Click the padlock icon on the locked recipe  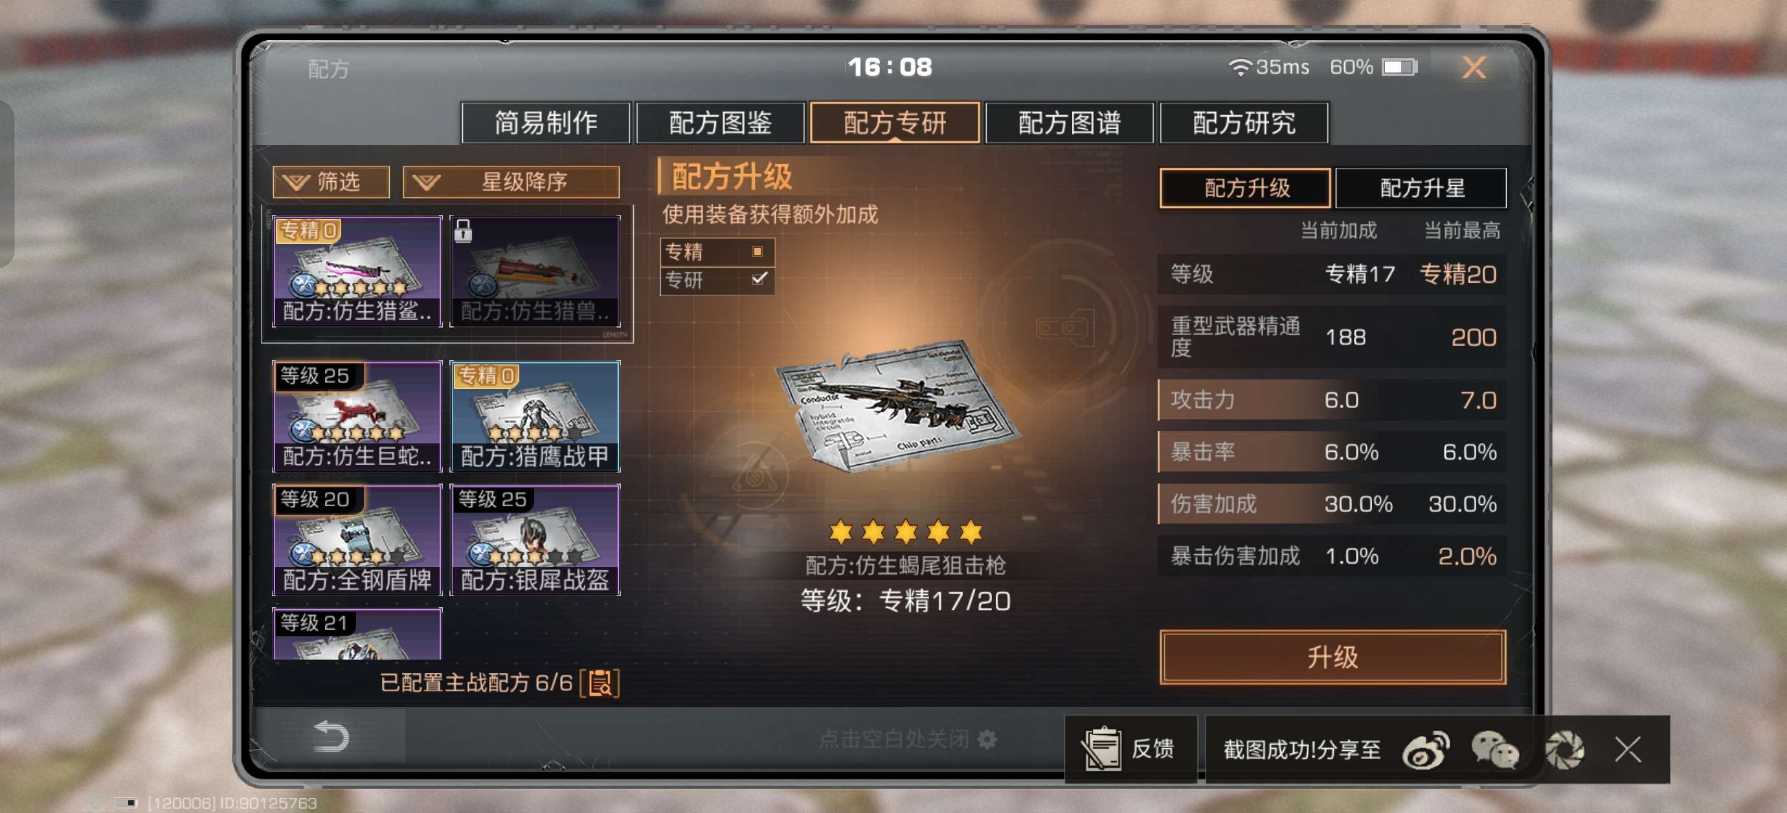click(464, 230)
